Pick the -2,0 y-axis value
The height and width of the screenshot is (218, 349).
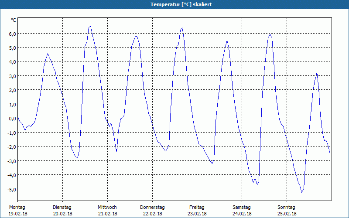[x=11, y=147]
